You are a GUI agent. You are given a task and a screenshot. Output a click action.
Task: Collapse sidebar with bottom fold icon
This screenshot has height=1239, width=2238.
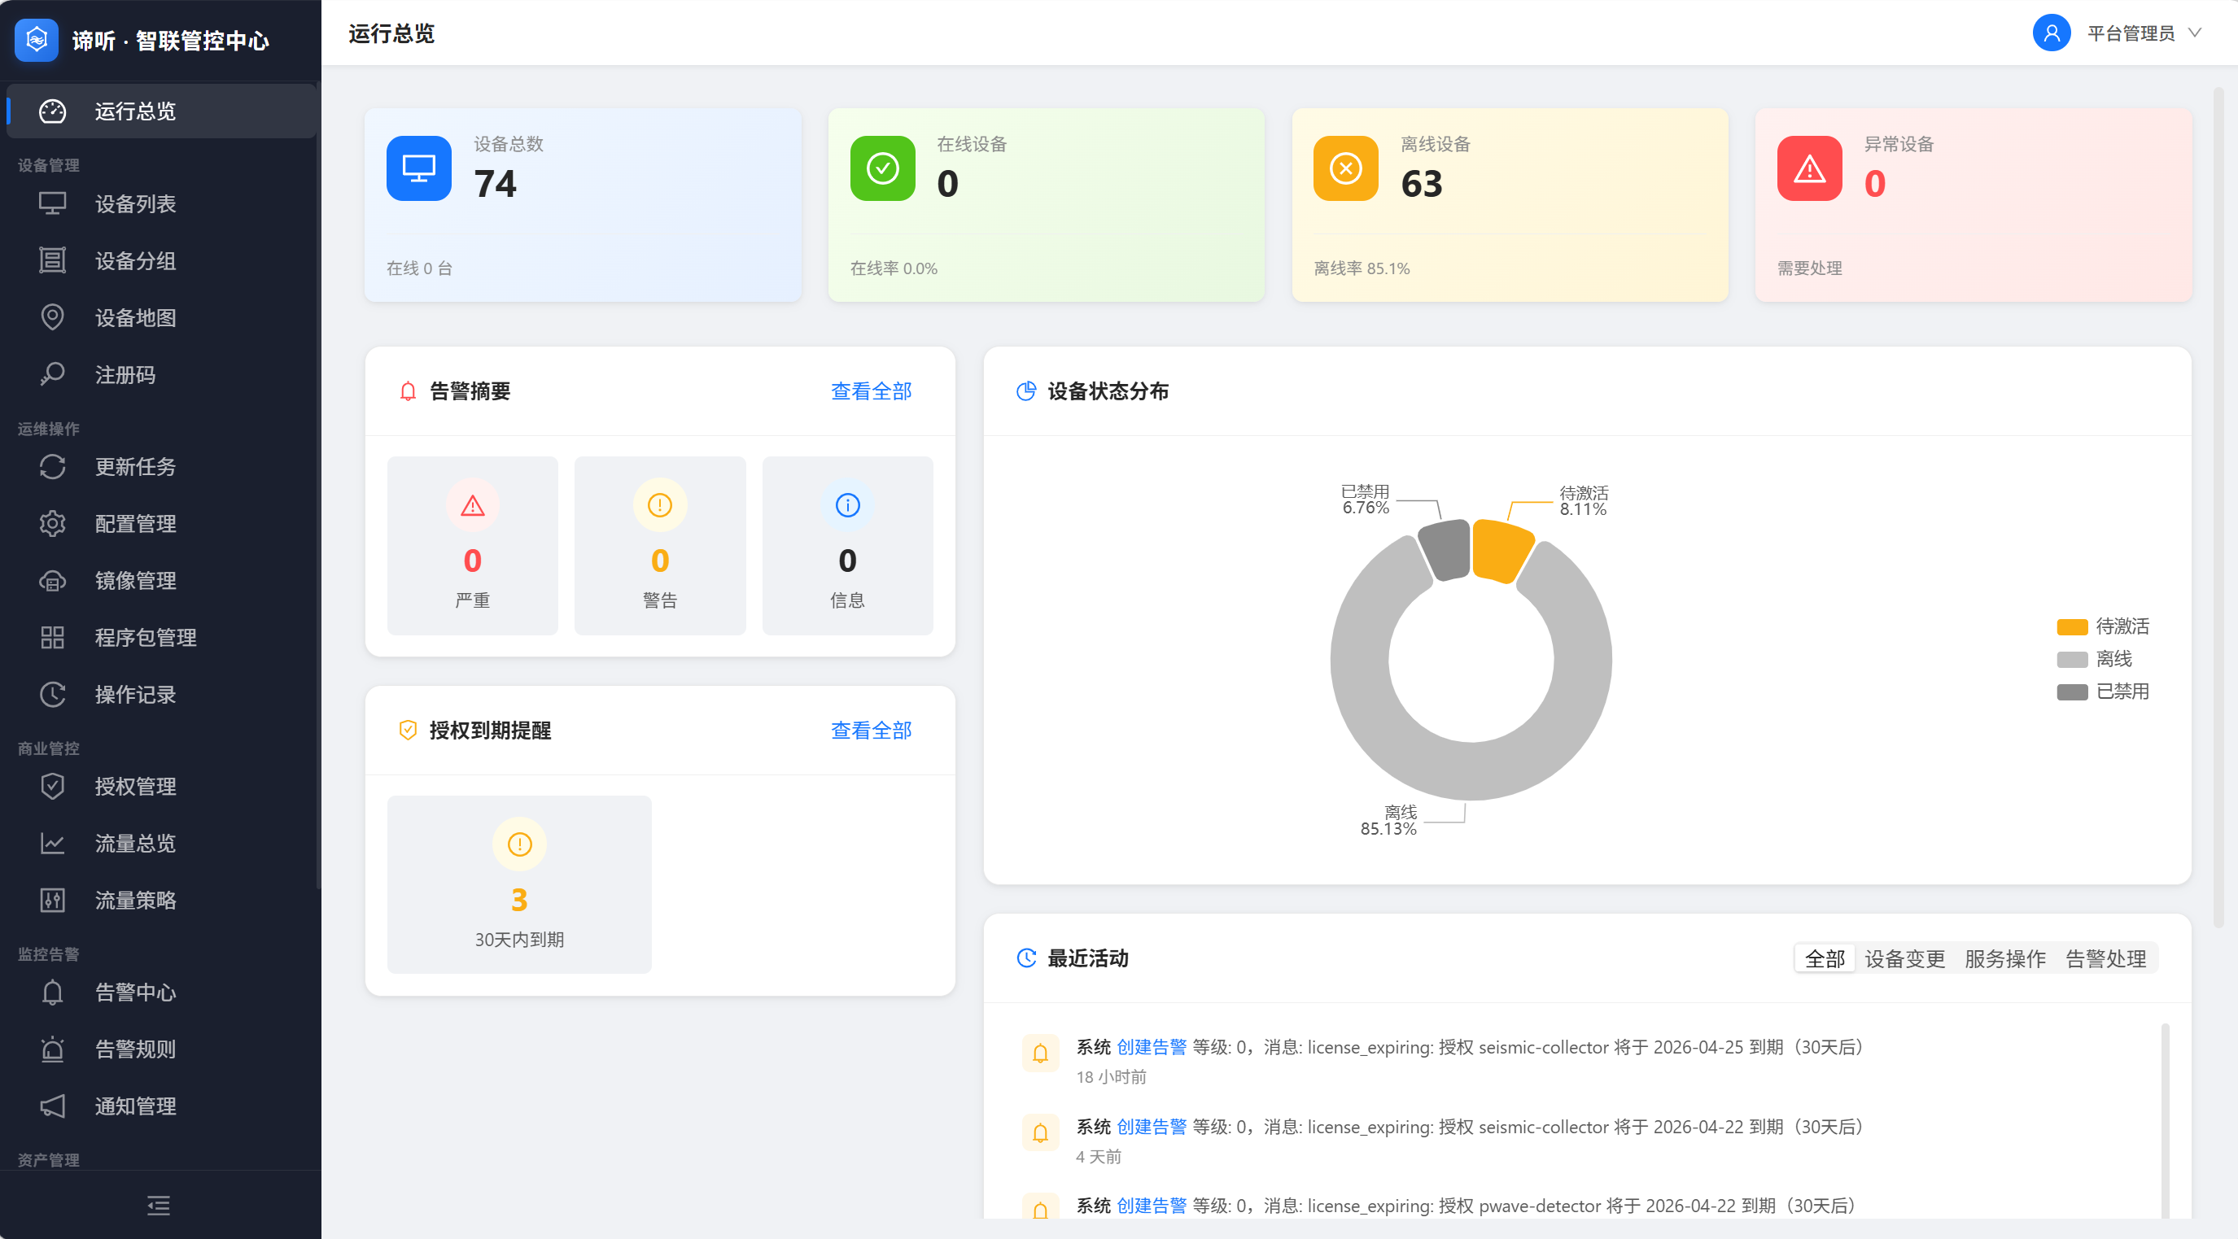pyautogui.click(x=159, y=1205)
